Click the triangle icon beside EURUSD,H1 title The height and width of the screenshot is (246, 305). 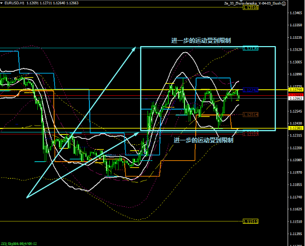coord(2,2)
